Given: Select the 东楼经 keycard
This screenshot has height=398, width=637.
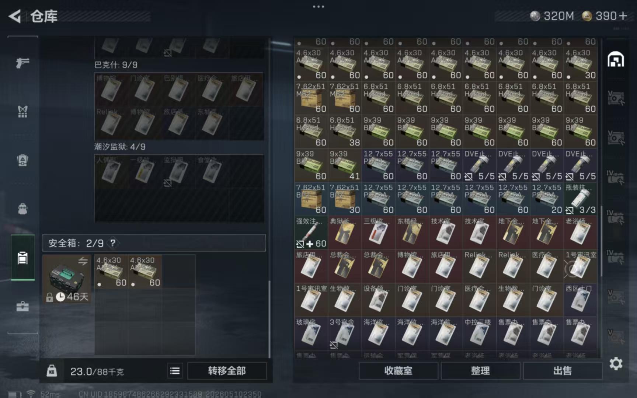Looking at the screenshot, I should [x=412, y=233].
